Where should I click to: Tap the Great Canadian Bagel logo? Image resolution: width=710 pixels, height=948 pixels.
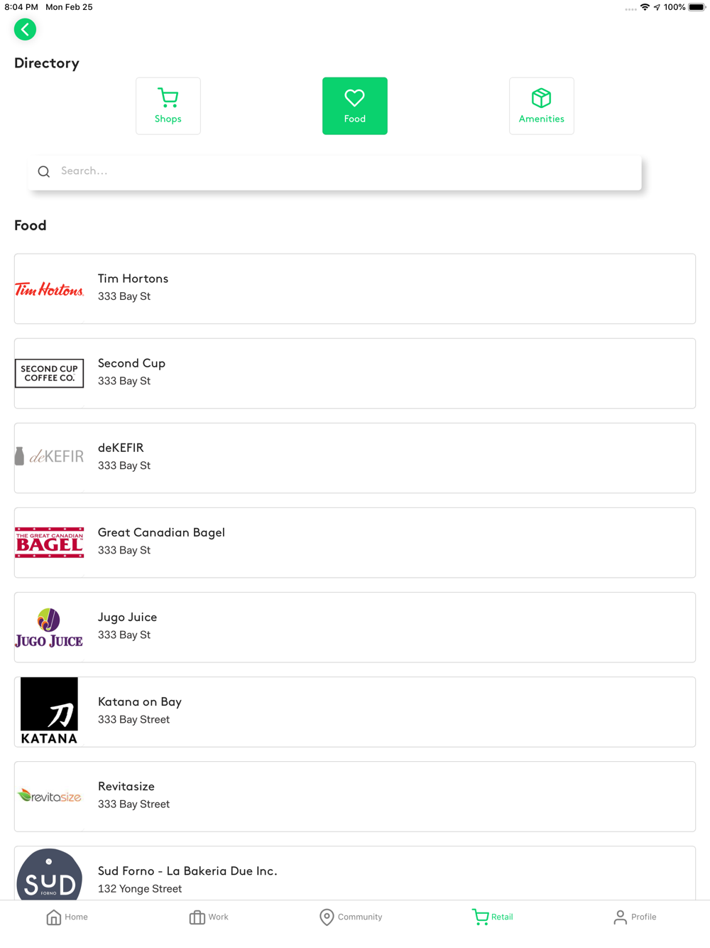[49, 542]
